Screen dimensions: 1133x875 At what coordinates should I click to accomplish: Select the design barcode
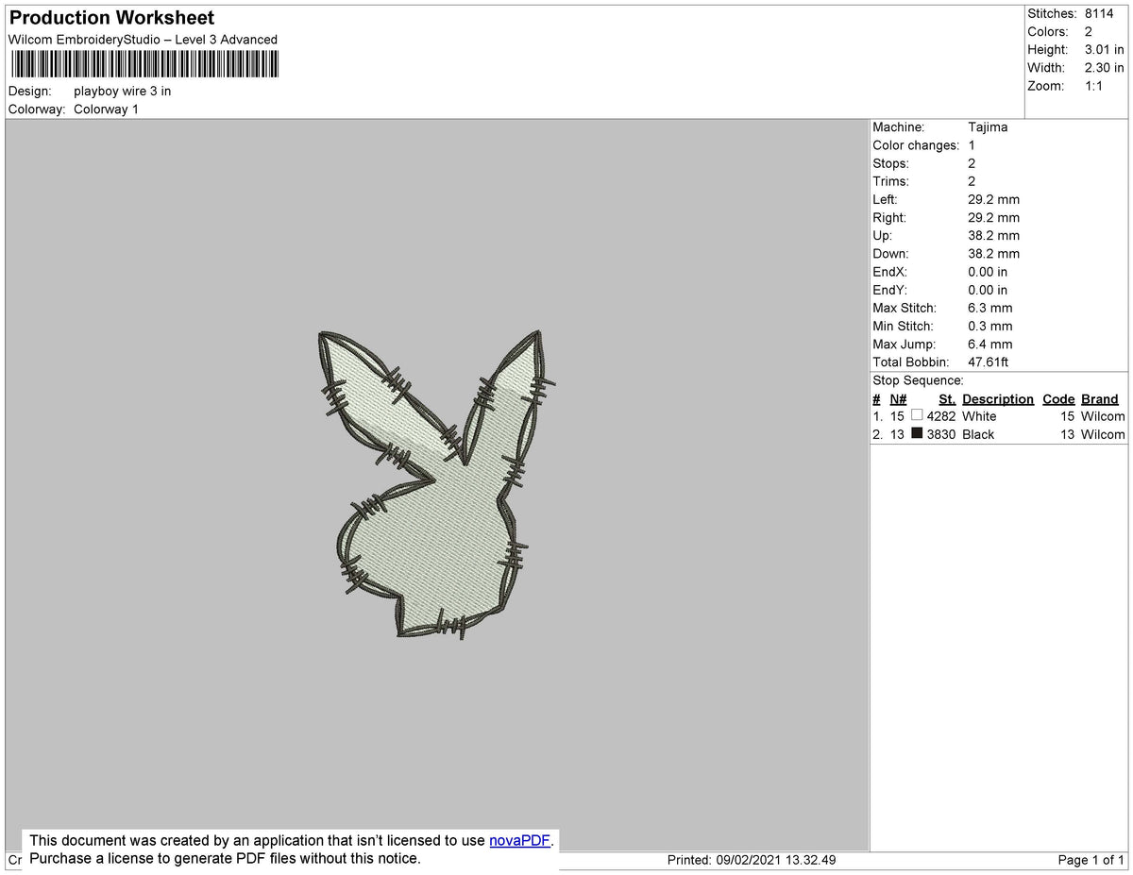145,63
